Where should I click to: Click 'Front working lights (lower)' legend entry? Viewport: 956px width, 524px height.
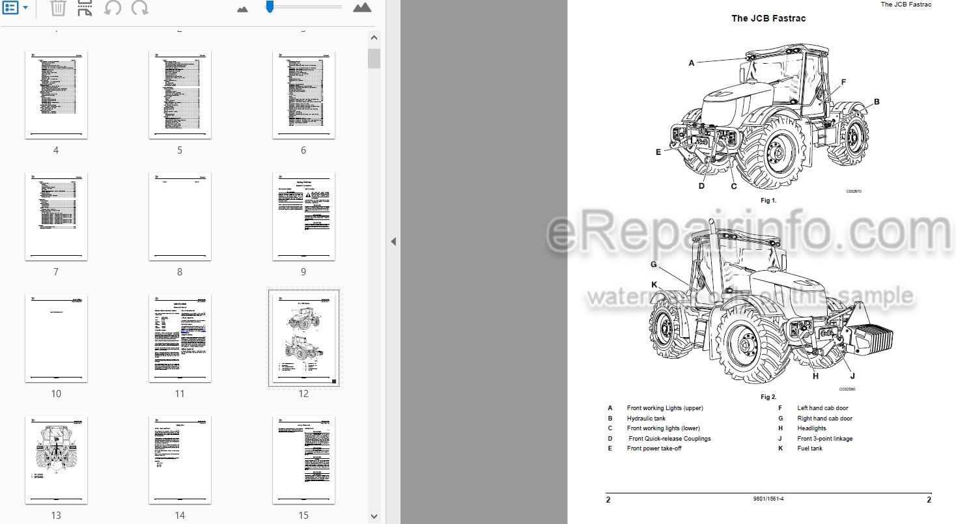(x=664, y=428)
